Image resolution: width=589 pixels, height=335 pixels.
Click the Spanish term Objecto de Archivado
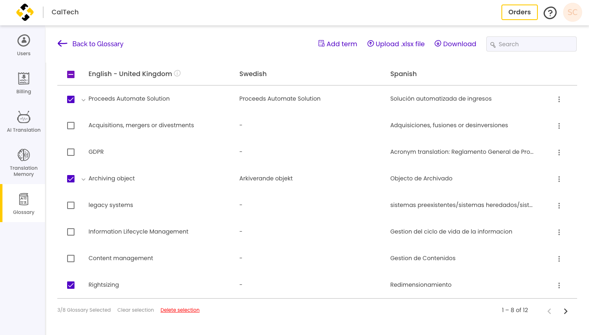(x=421, y=178)
